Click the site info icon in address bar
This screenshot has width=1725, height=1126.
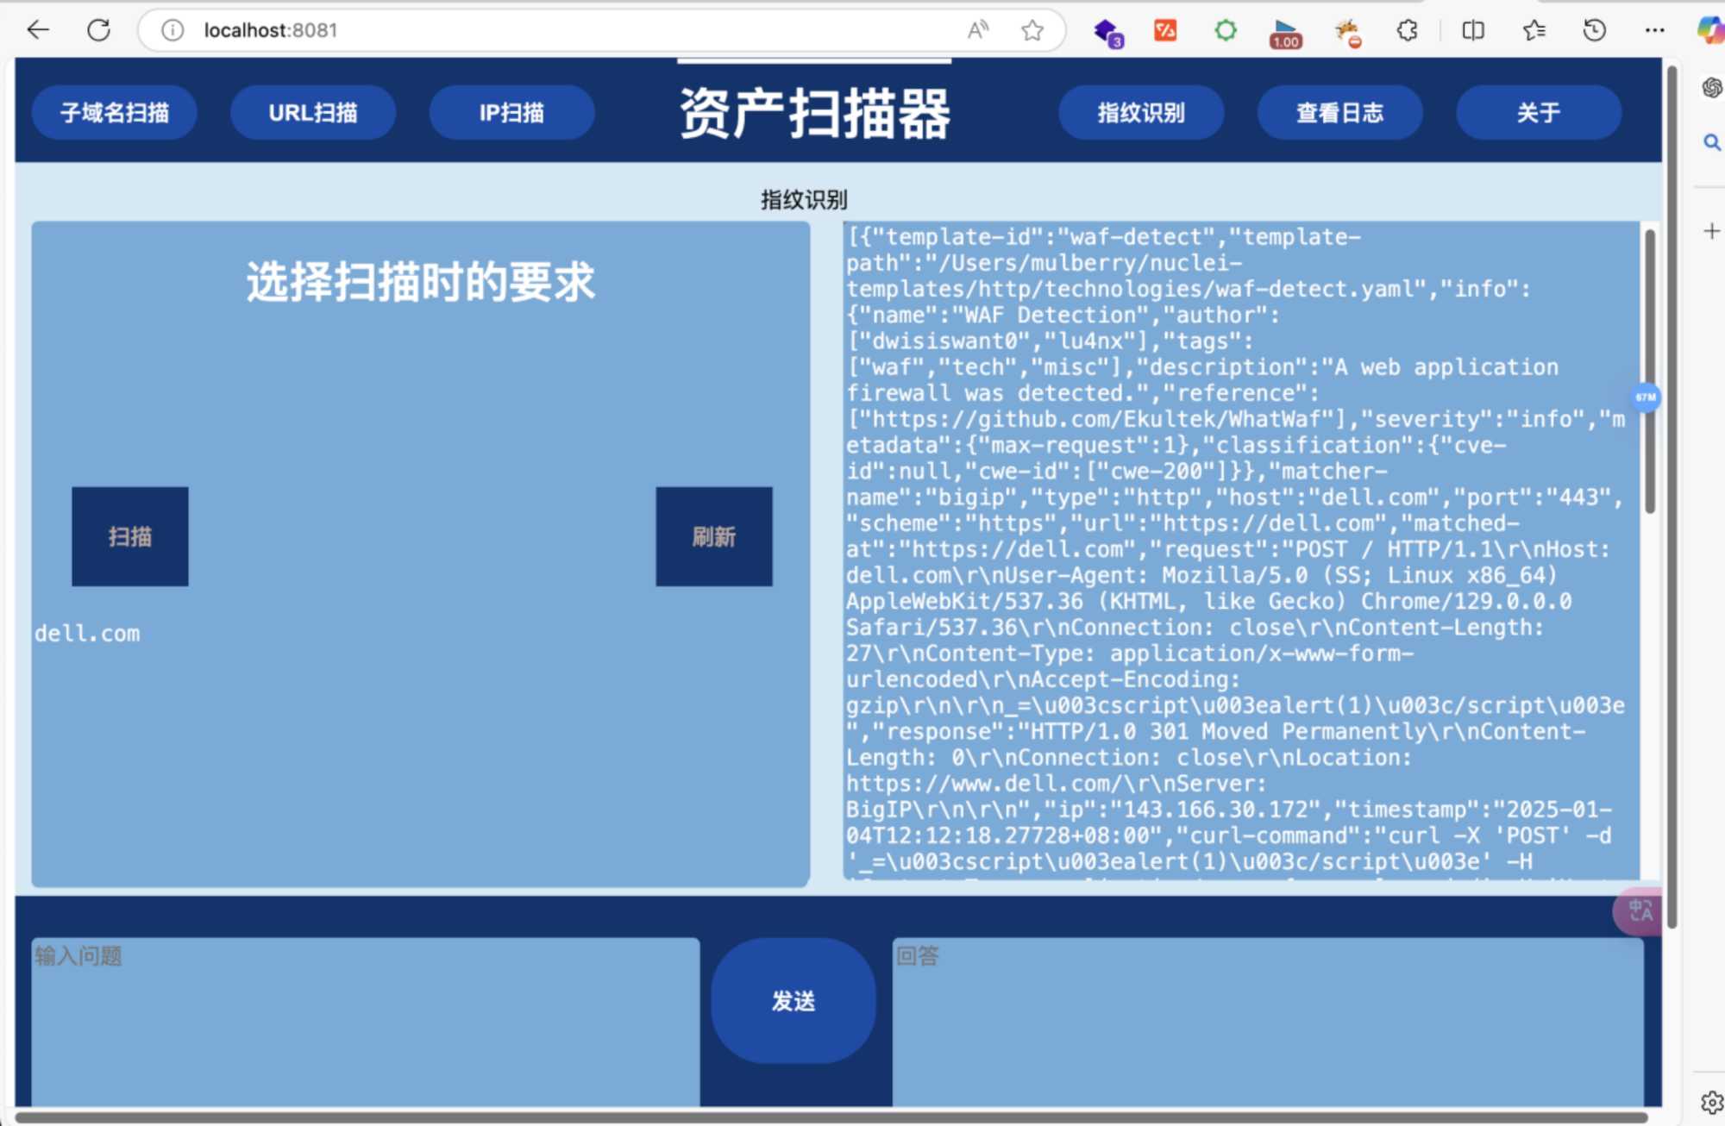pos(172,30)
